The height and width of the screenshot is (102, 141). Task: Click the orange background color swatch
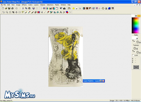click(x=139, y=16)
